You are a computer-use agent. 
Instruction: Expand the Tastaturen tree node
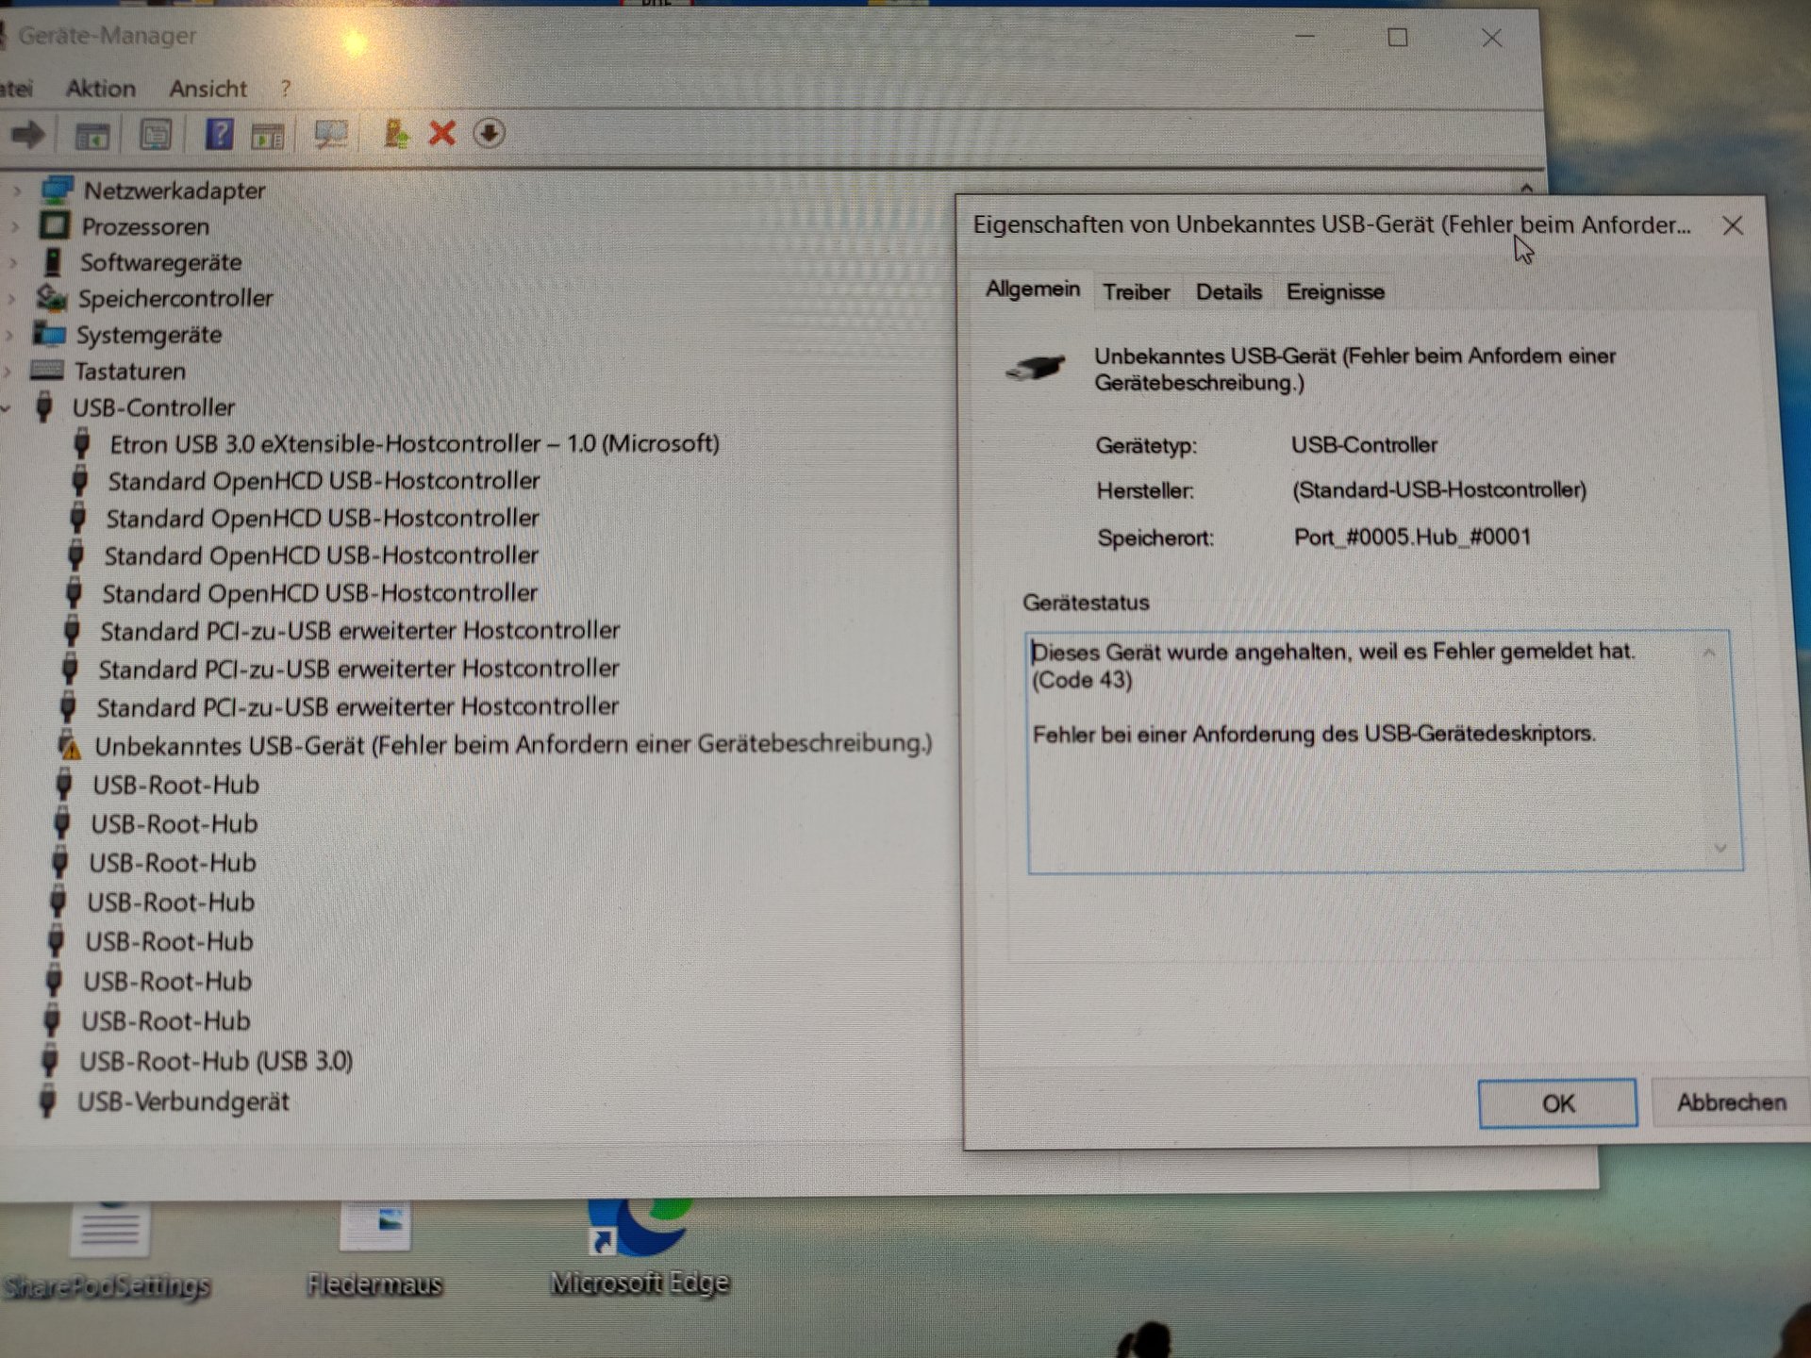point(8,372)
